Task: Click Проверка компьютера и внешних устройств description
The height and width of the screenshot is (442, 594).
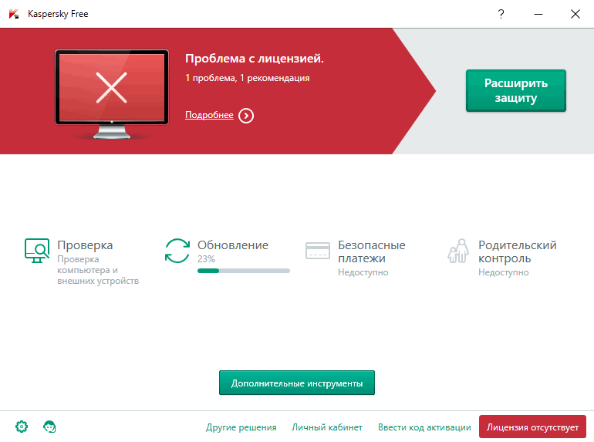Action: pos(98,270)
